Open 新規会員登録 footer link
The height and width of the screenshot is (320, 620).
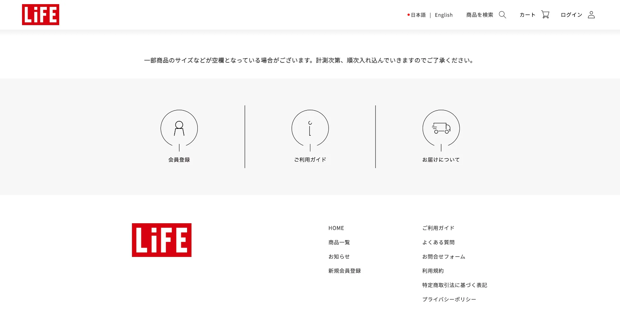(344, 271)
